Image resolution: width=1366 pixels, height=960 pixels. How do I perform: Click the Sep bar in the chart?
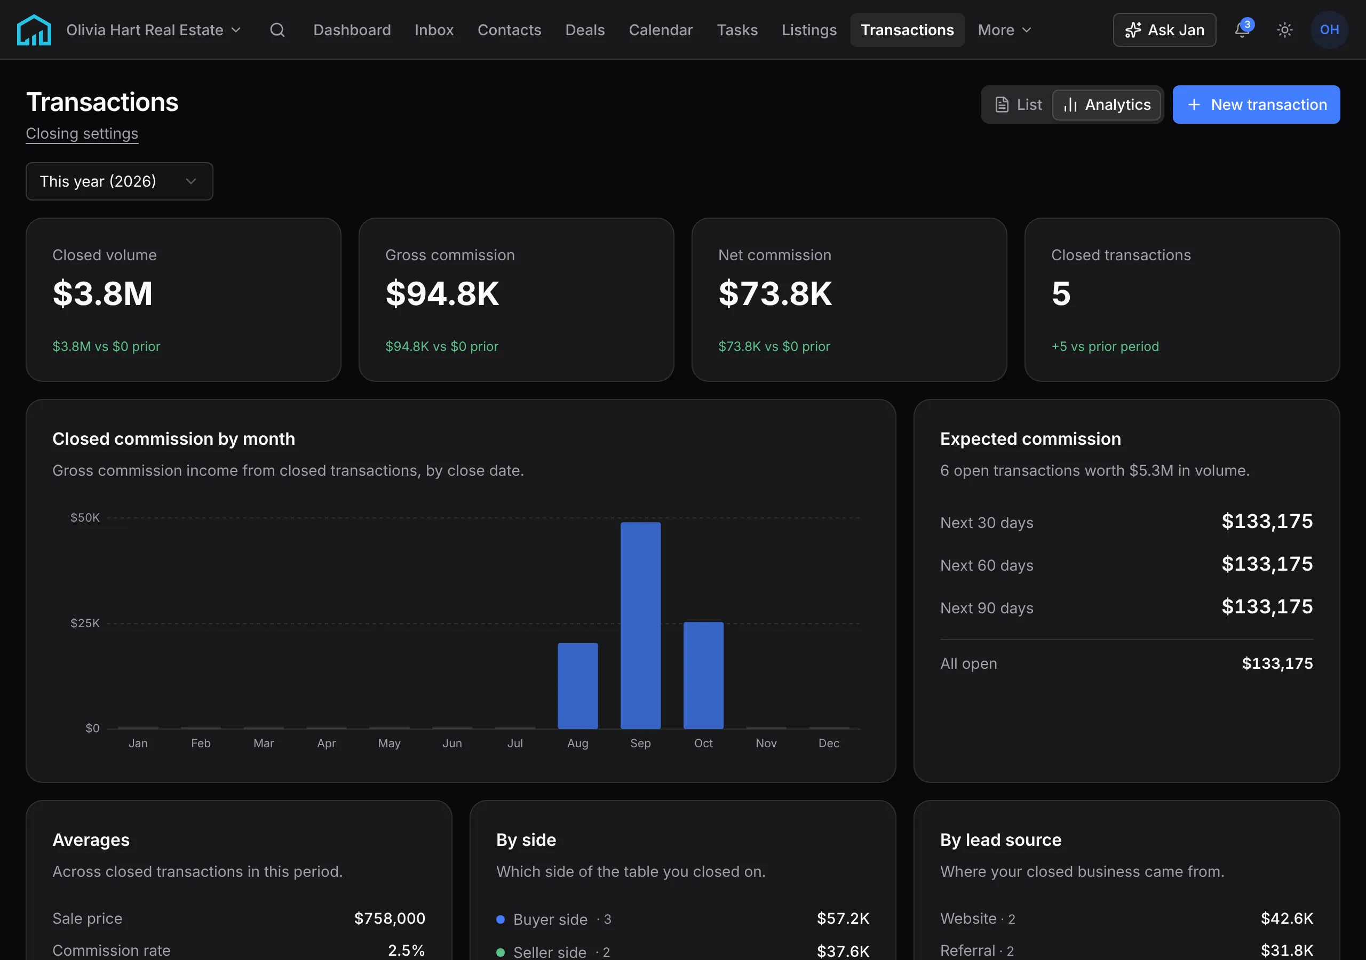tap(641, 626)
